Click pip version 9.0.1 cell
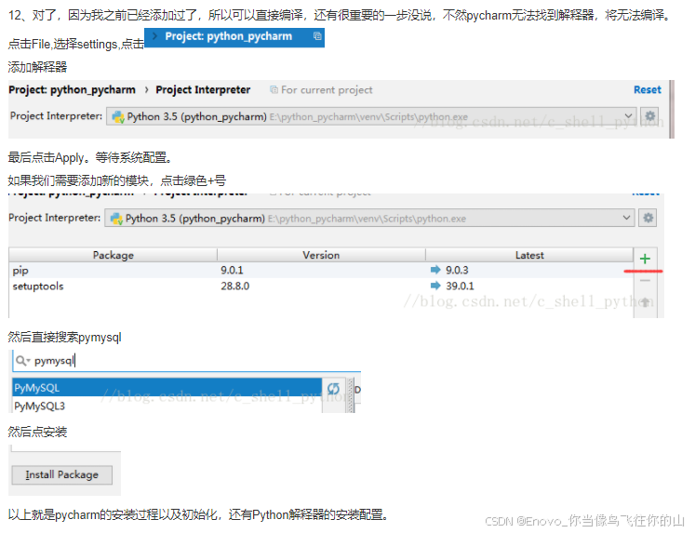This screenshot has height=533, width=695. click(232, 270)
